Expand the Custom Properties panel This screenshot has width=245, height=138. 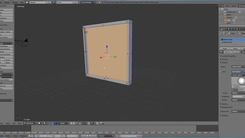tap(229, 56)
